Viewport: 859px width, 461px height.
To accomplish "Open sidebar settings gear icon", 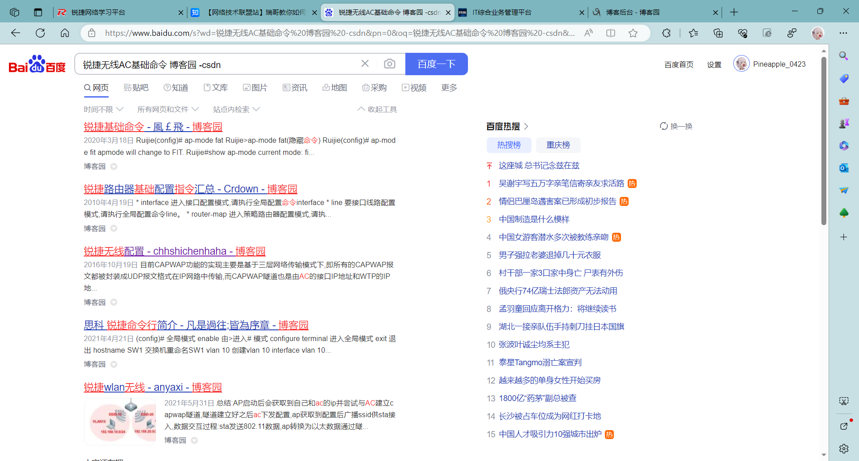I will tap(844, 448).
